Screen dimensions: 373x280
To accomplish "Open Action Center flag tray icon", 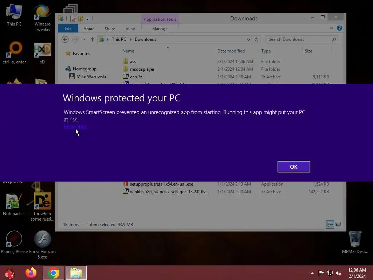I will pos(321,273).
